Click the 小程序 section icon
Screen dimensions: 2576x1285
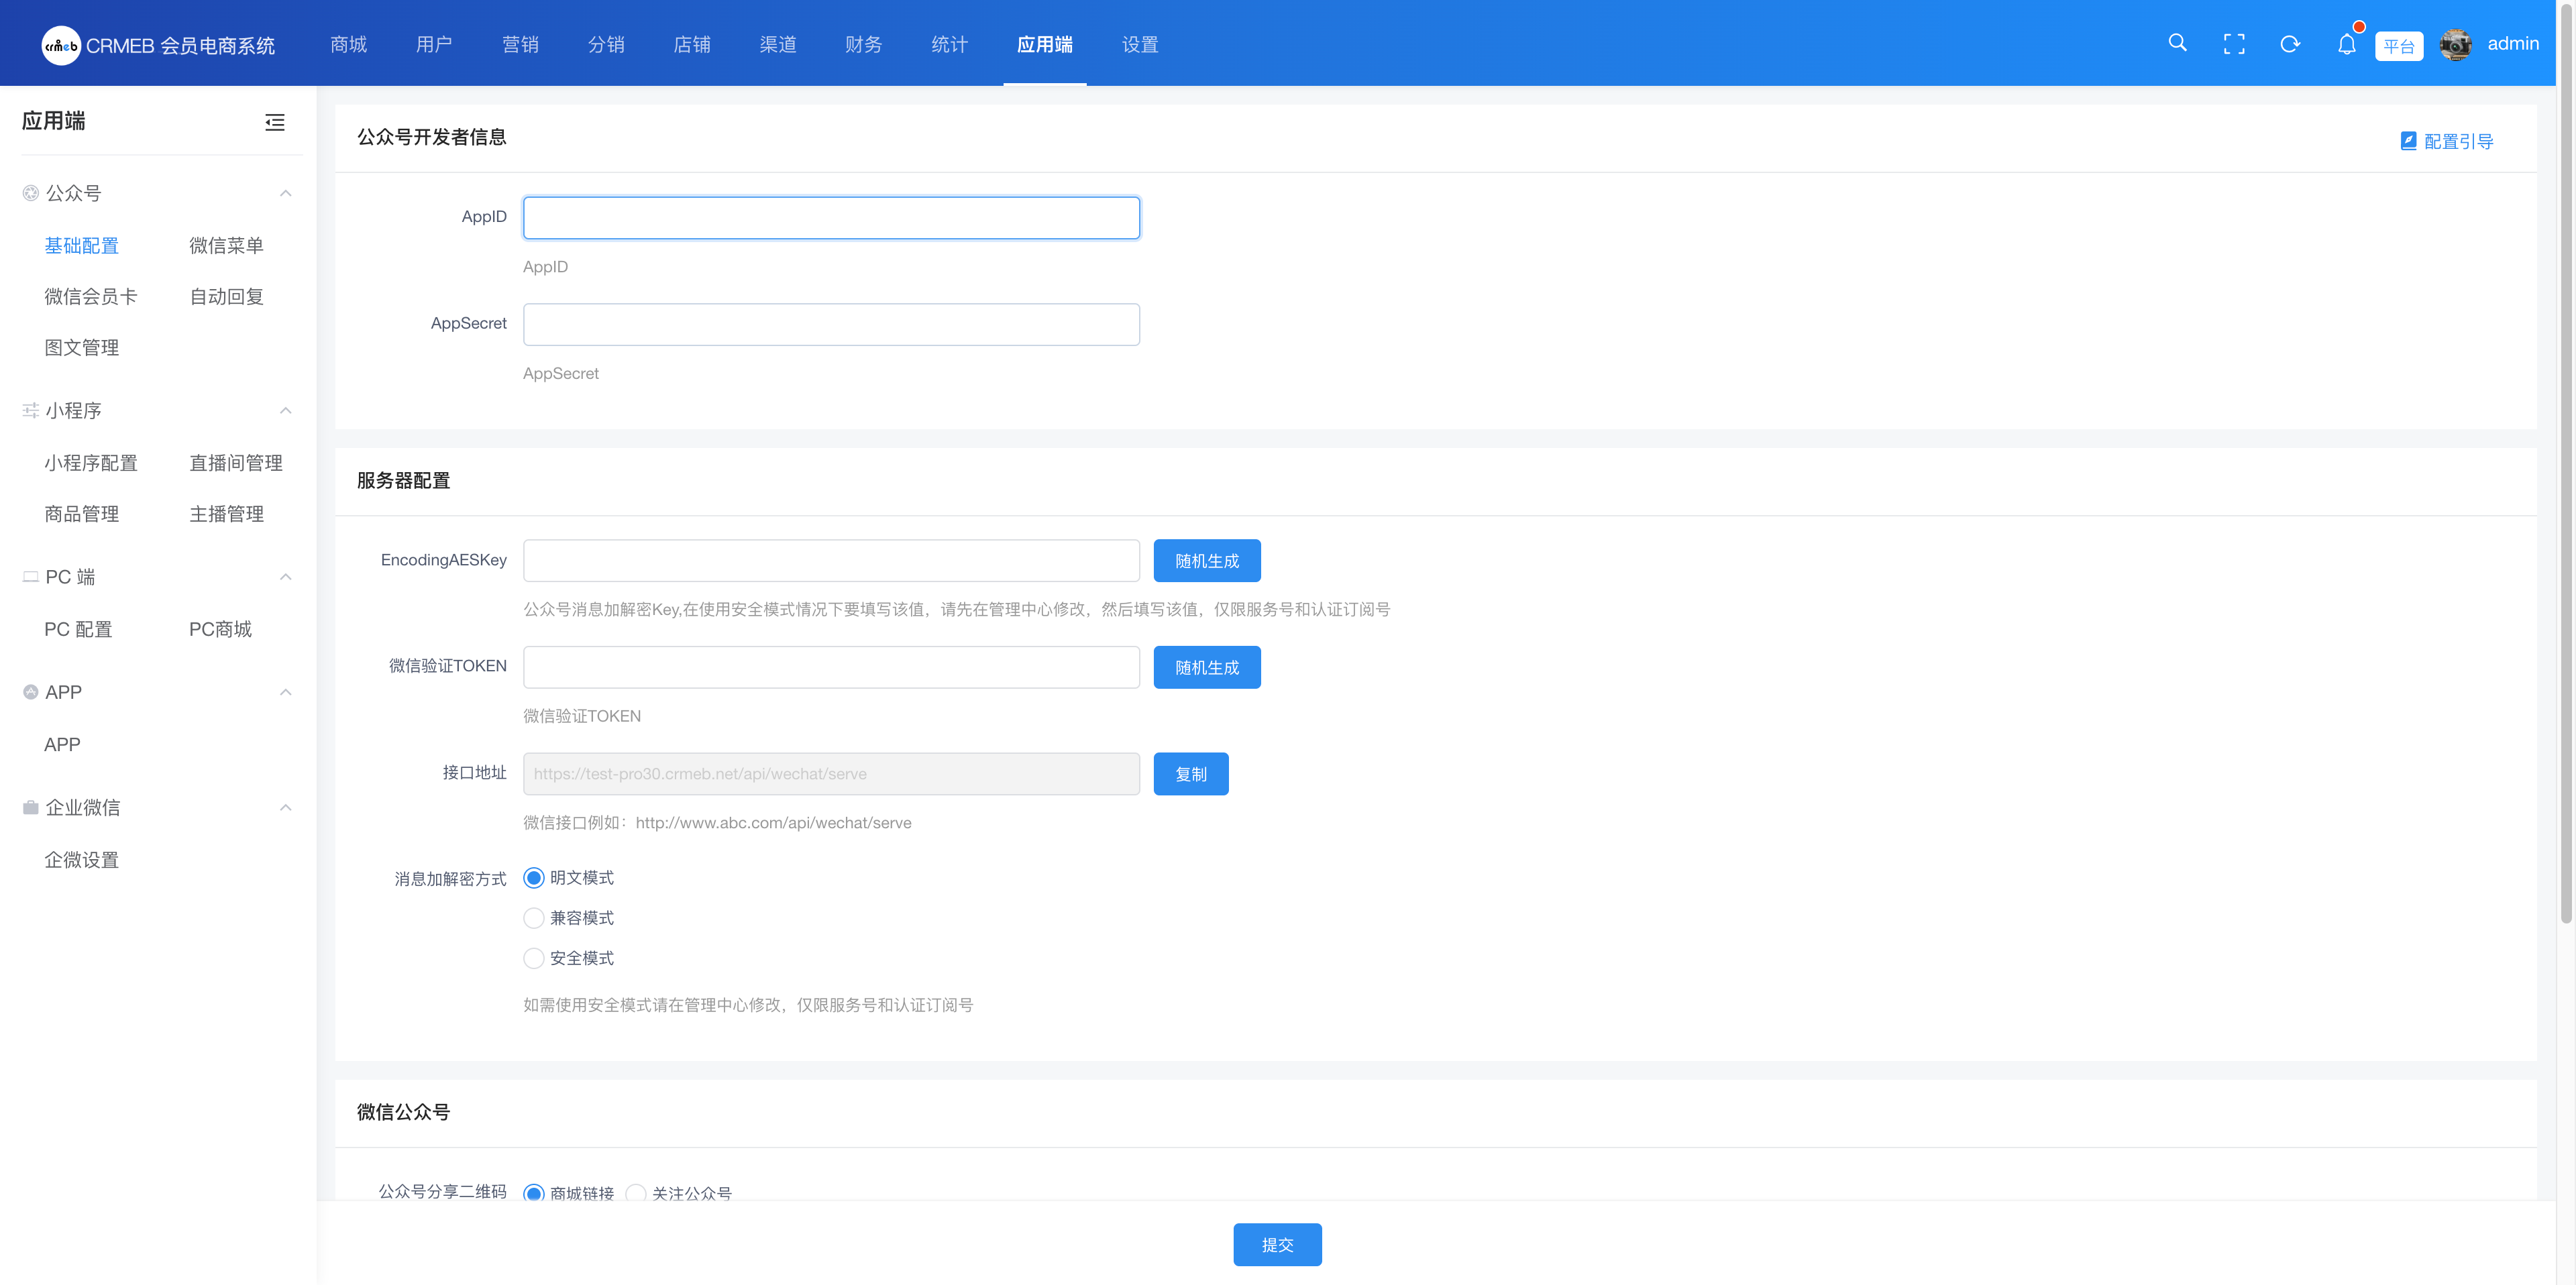31,410
